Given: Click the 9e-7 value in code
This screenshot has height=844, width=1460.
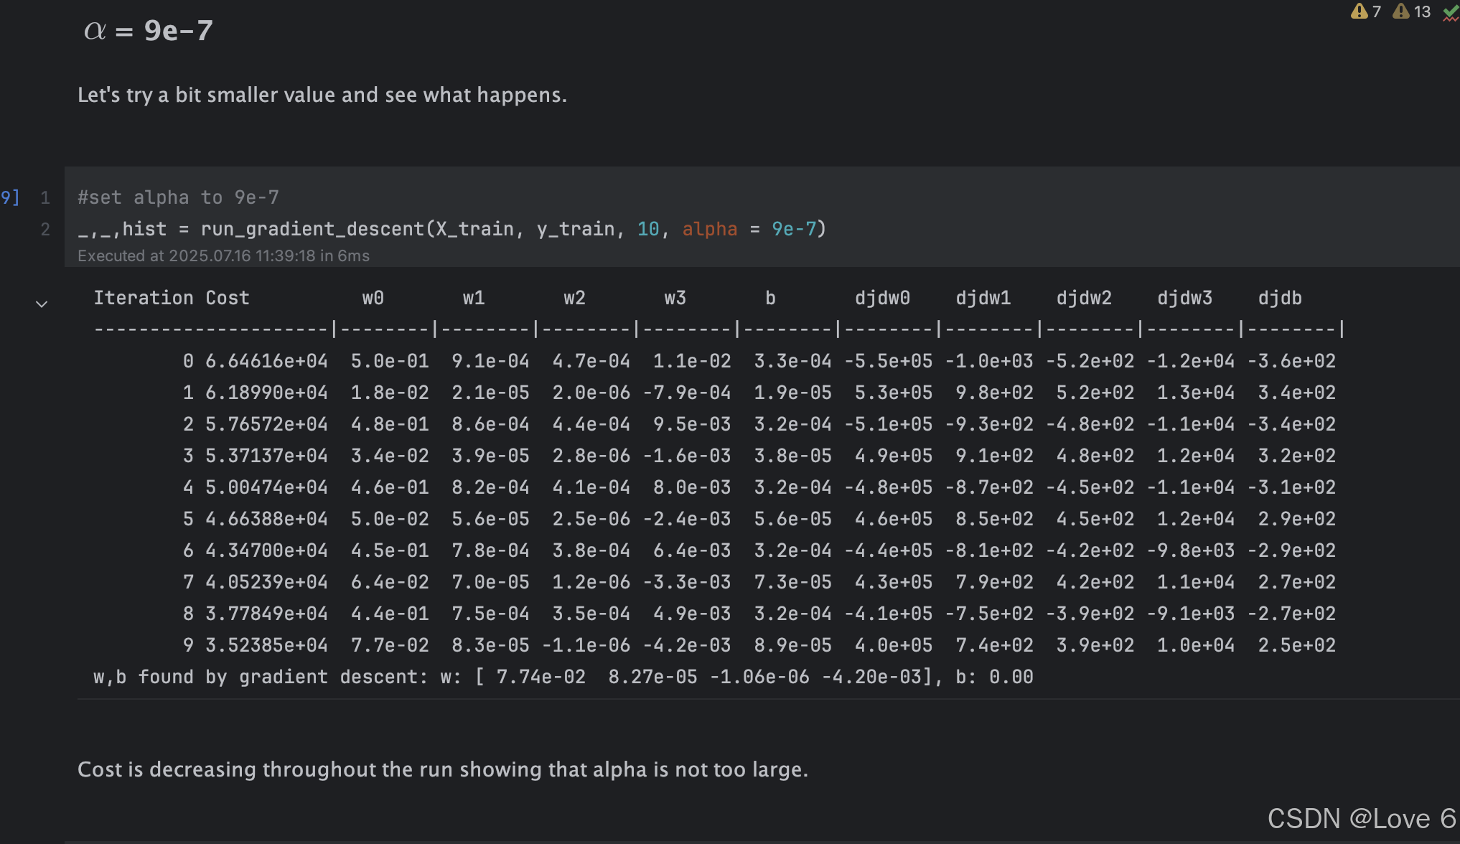Looking at the screenshot, I should pyautogui.click(x=794, y=229).
